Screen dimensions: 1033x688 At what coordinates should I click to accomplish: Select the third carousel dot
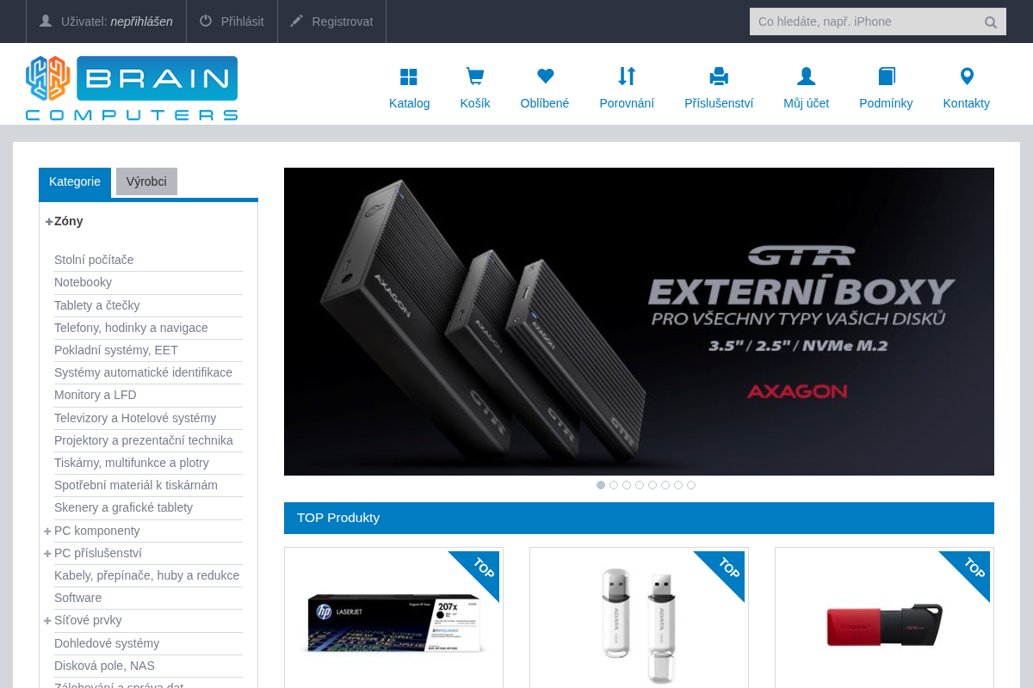tap(627, 485)
